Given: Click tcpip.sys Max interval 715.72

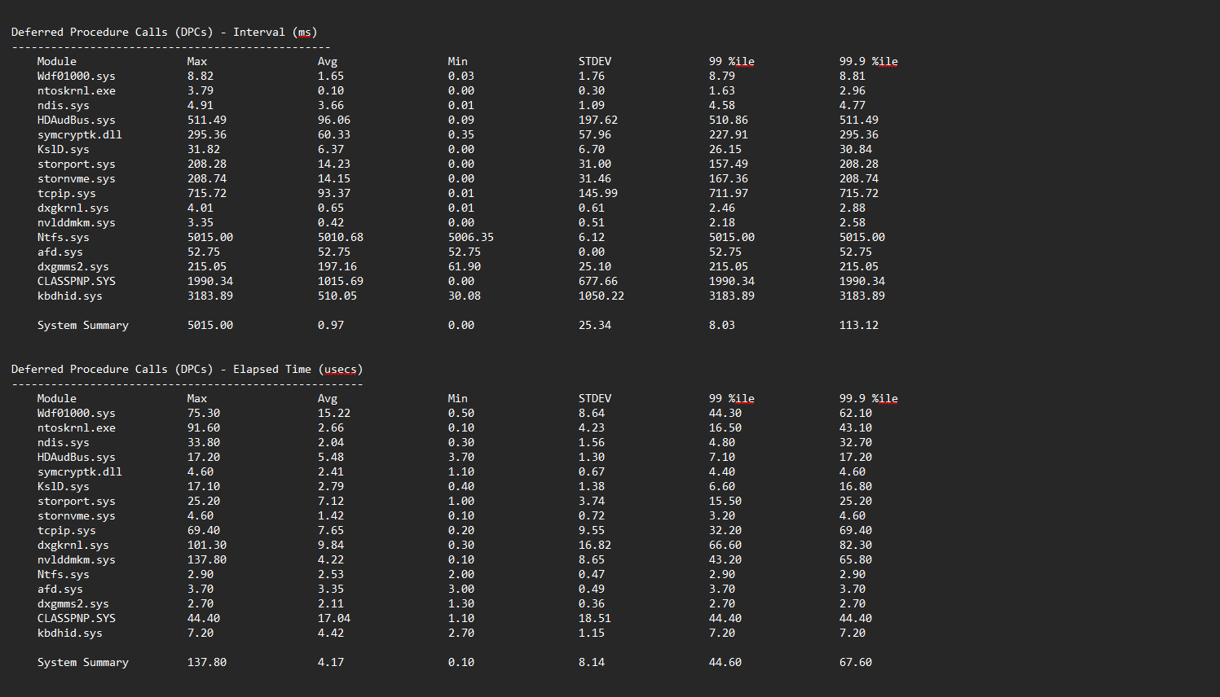Looking at the screenshot, I should click(x=206, y=194).
